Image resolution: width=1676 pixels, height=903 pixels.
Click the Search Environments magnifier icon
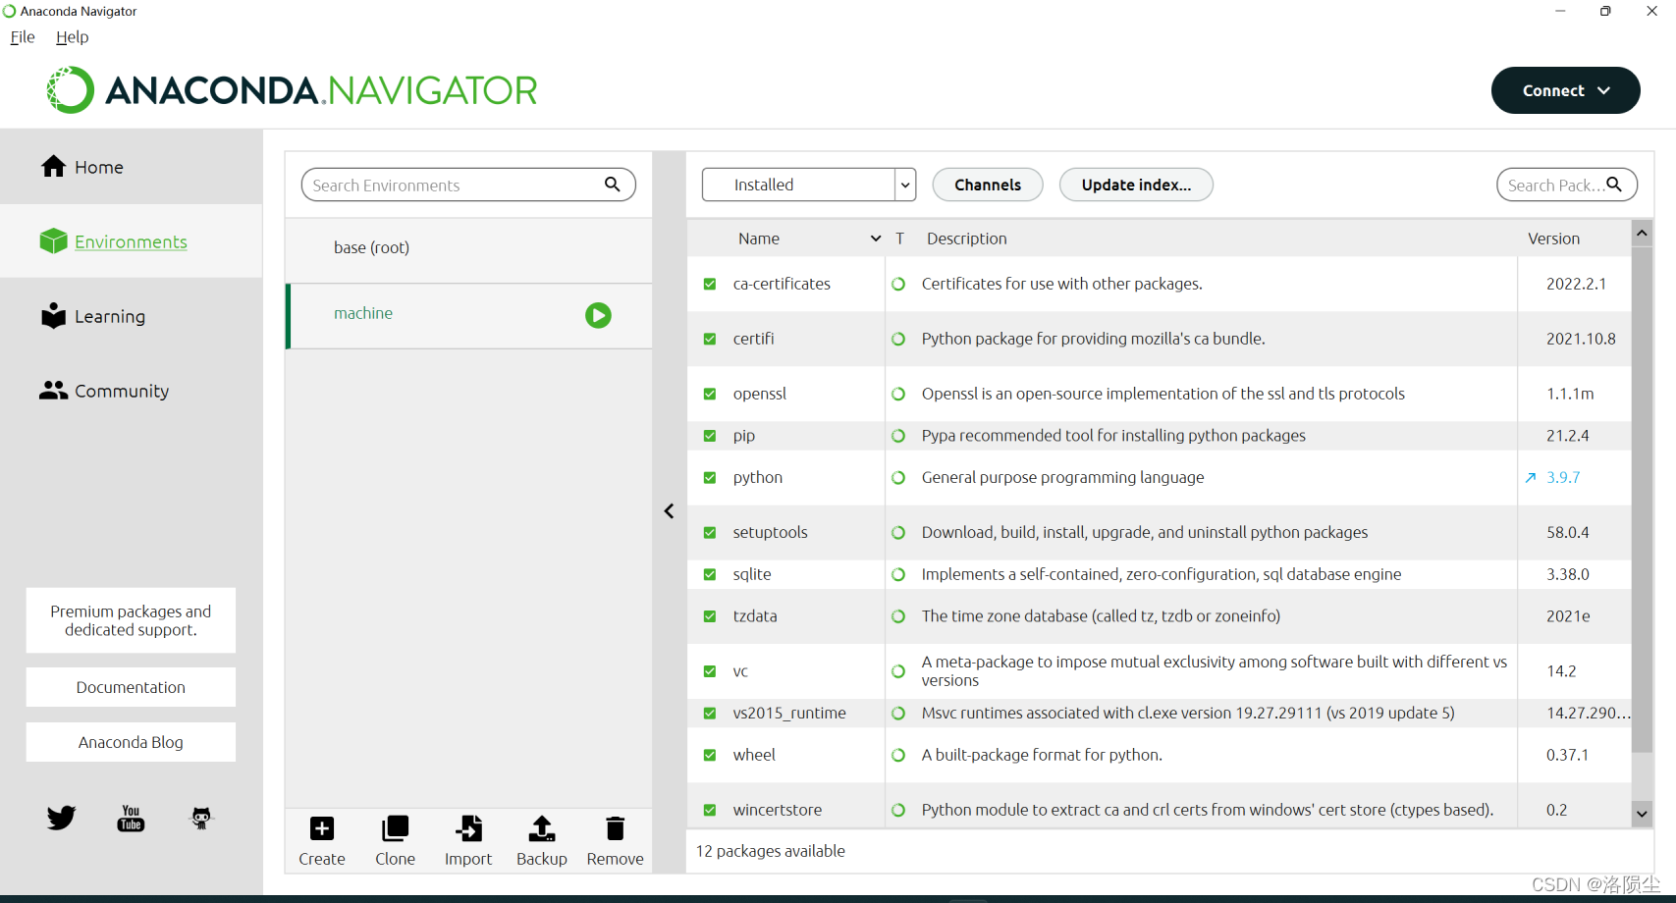click(x=613, y=185)
